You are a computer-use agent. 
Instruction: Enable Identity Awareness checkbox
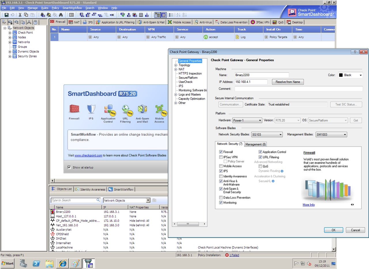coord(221,176)
